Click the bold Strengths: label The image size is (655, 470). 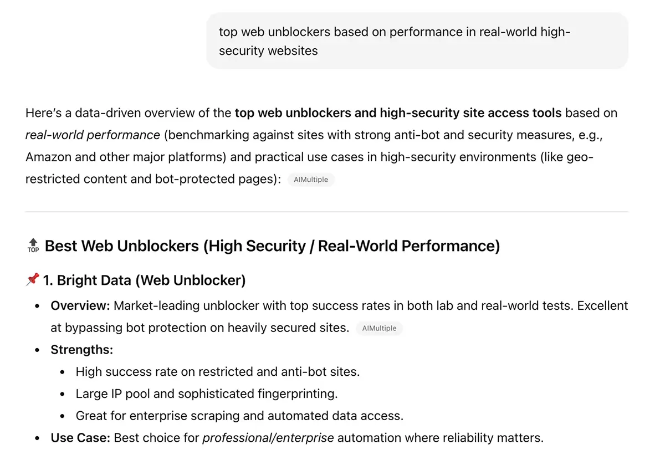[x=81, y=350]
